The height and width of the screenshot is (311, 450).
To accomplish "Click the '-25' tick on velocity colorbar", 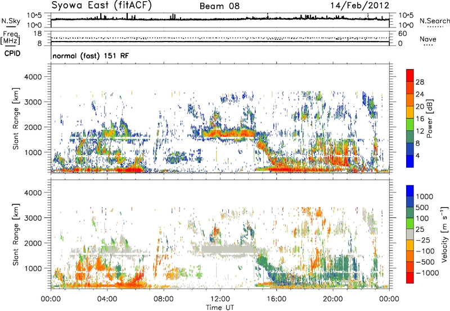I will (424, 240).
